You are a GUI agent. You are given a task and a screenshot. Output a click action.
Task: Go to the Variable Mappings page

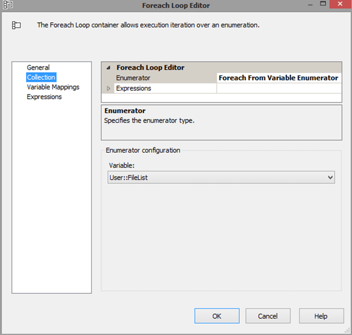(x=53, y=87)
